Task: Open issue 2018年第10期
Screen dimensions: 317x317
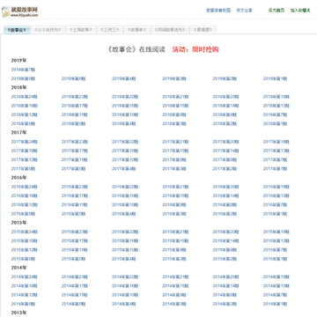Action: (x=125, y=114)
